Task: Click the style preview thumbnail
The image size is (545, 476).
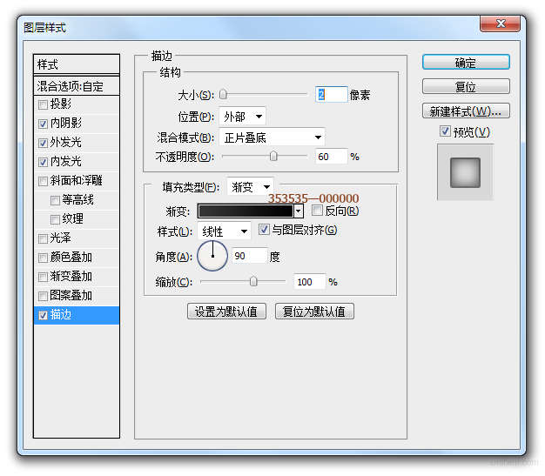Action: (465, 172)
